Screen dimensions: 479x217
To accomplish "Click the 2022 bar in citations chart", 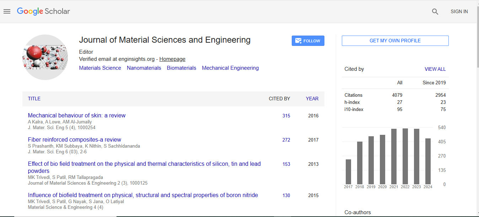I will click(x=405, y=156).
